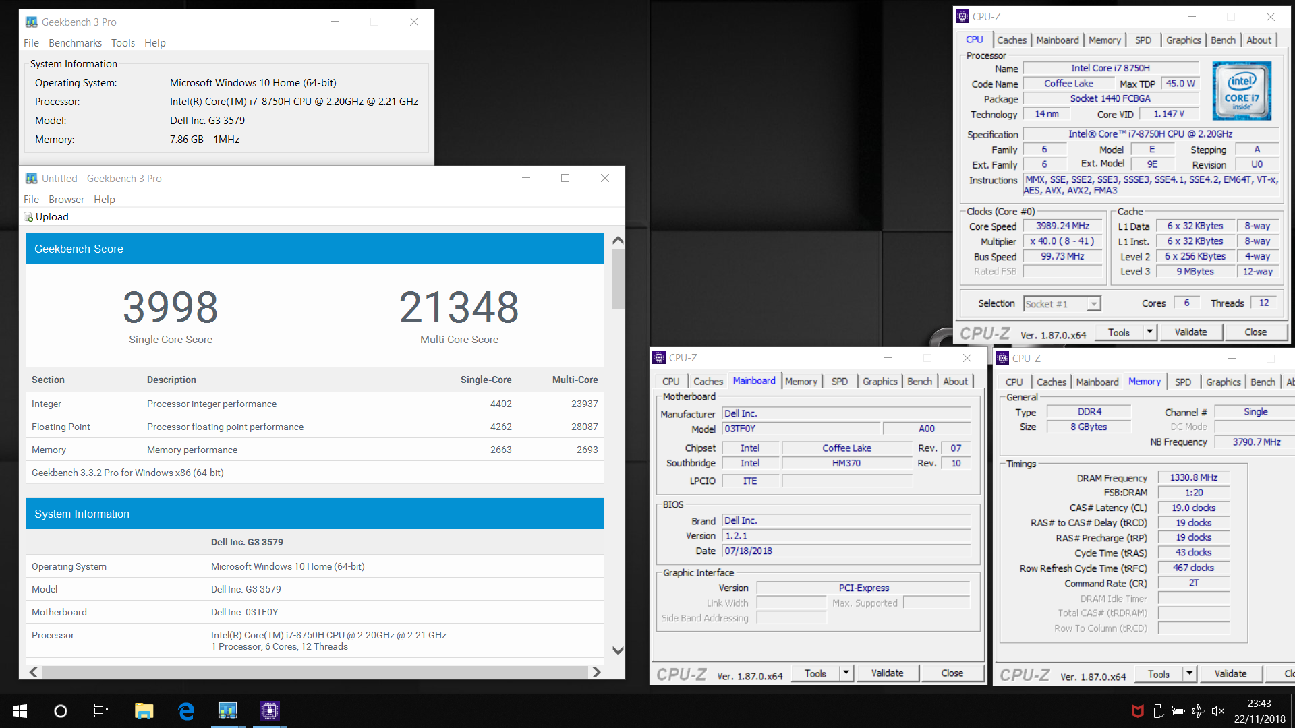Click Untitled Geekbench window title icon
1295x728 pixels.
click(31, 179)
